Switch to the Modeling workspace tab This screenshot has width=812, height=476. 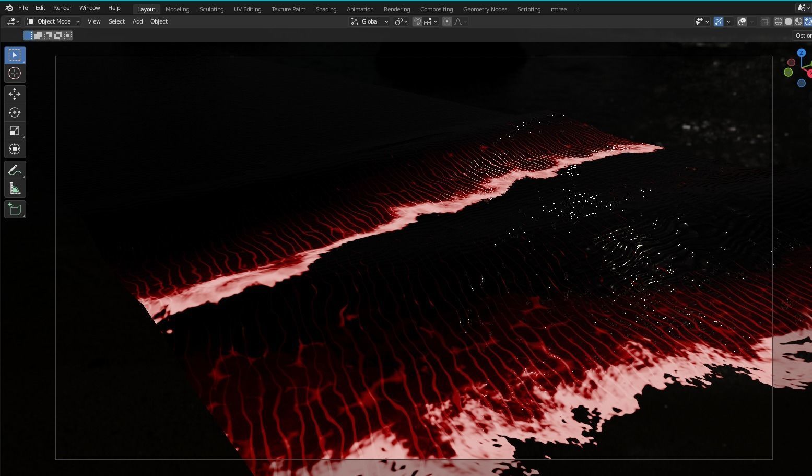tap(177, 9)
